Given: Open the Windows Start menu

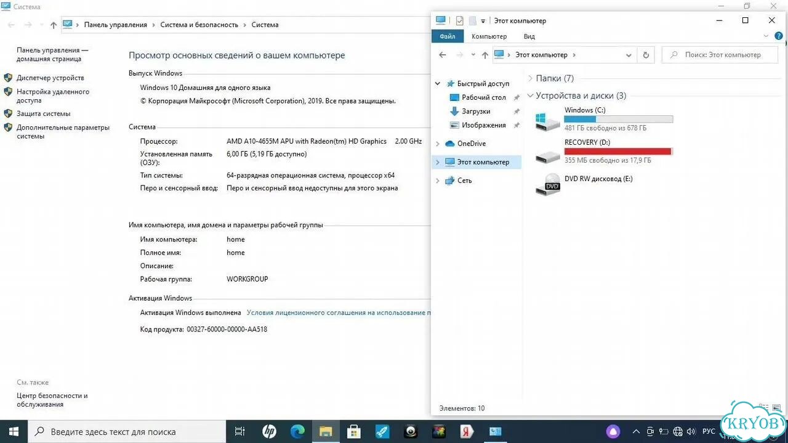Looking at the screenshot, I should click(x=14, y=431).
